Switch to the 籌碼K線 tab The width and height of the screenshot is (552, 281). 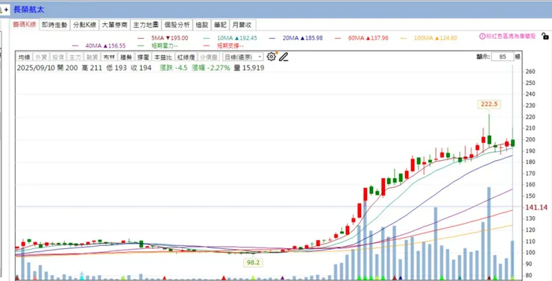pyautogui.click(x=25, y=25)
